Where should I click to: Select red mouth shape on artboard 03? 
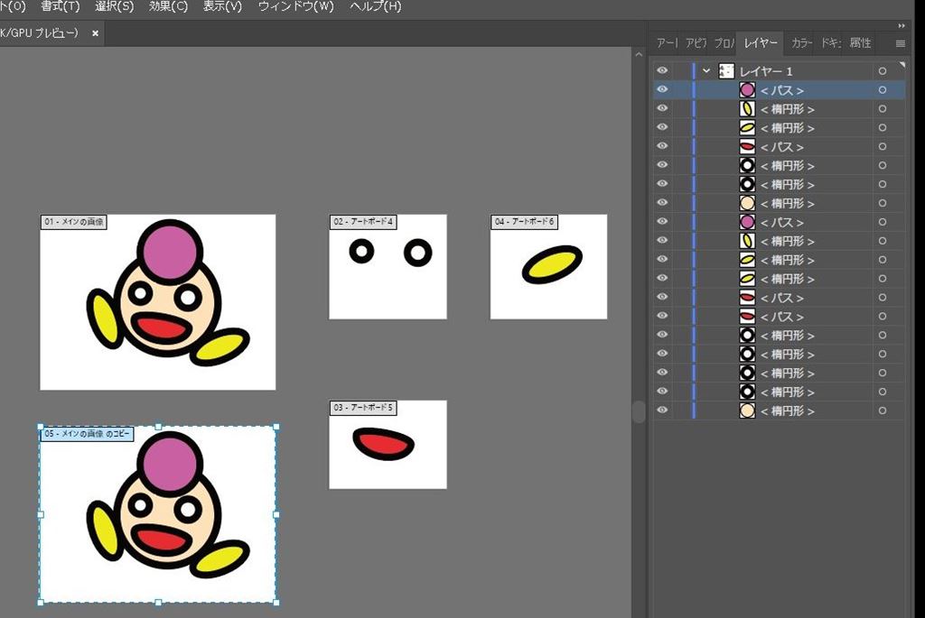click(383, 442)
